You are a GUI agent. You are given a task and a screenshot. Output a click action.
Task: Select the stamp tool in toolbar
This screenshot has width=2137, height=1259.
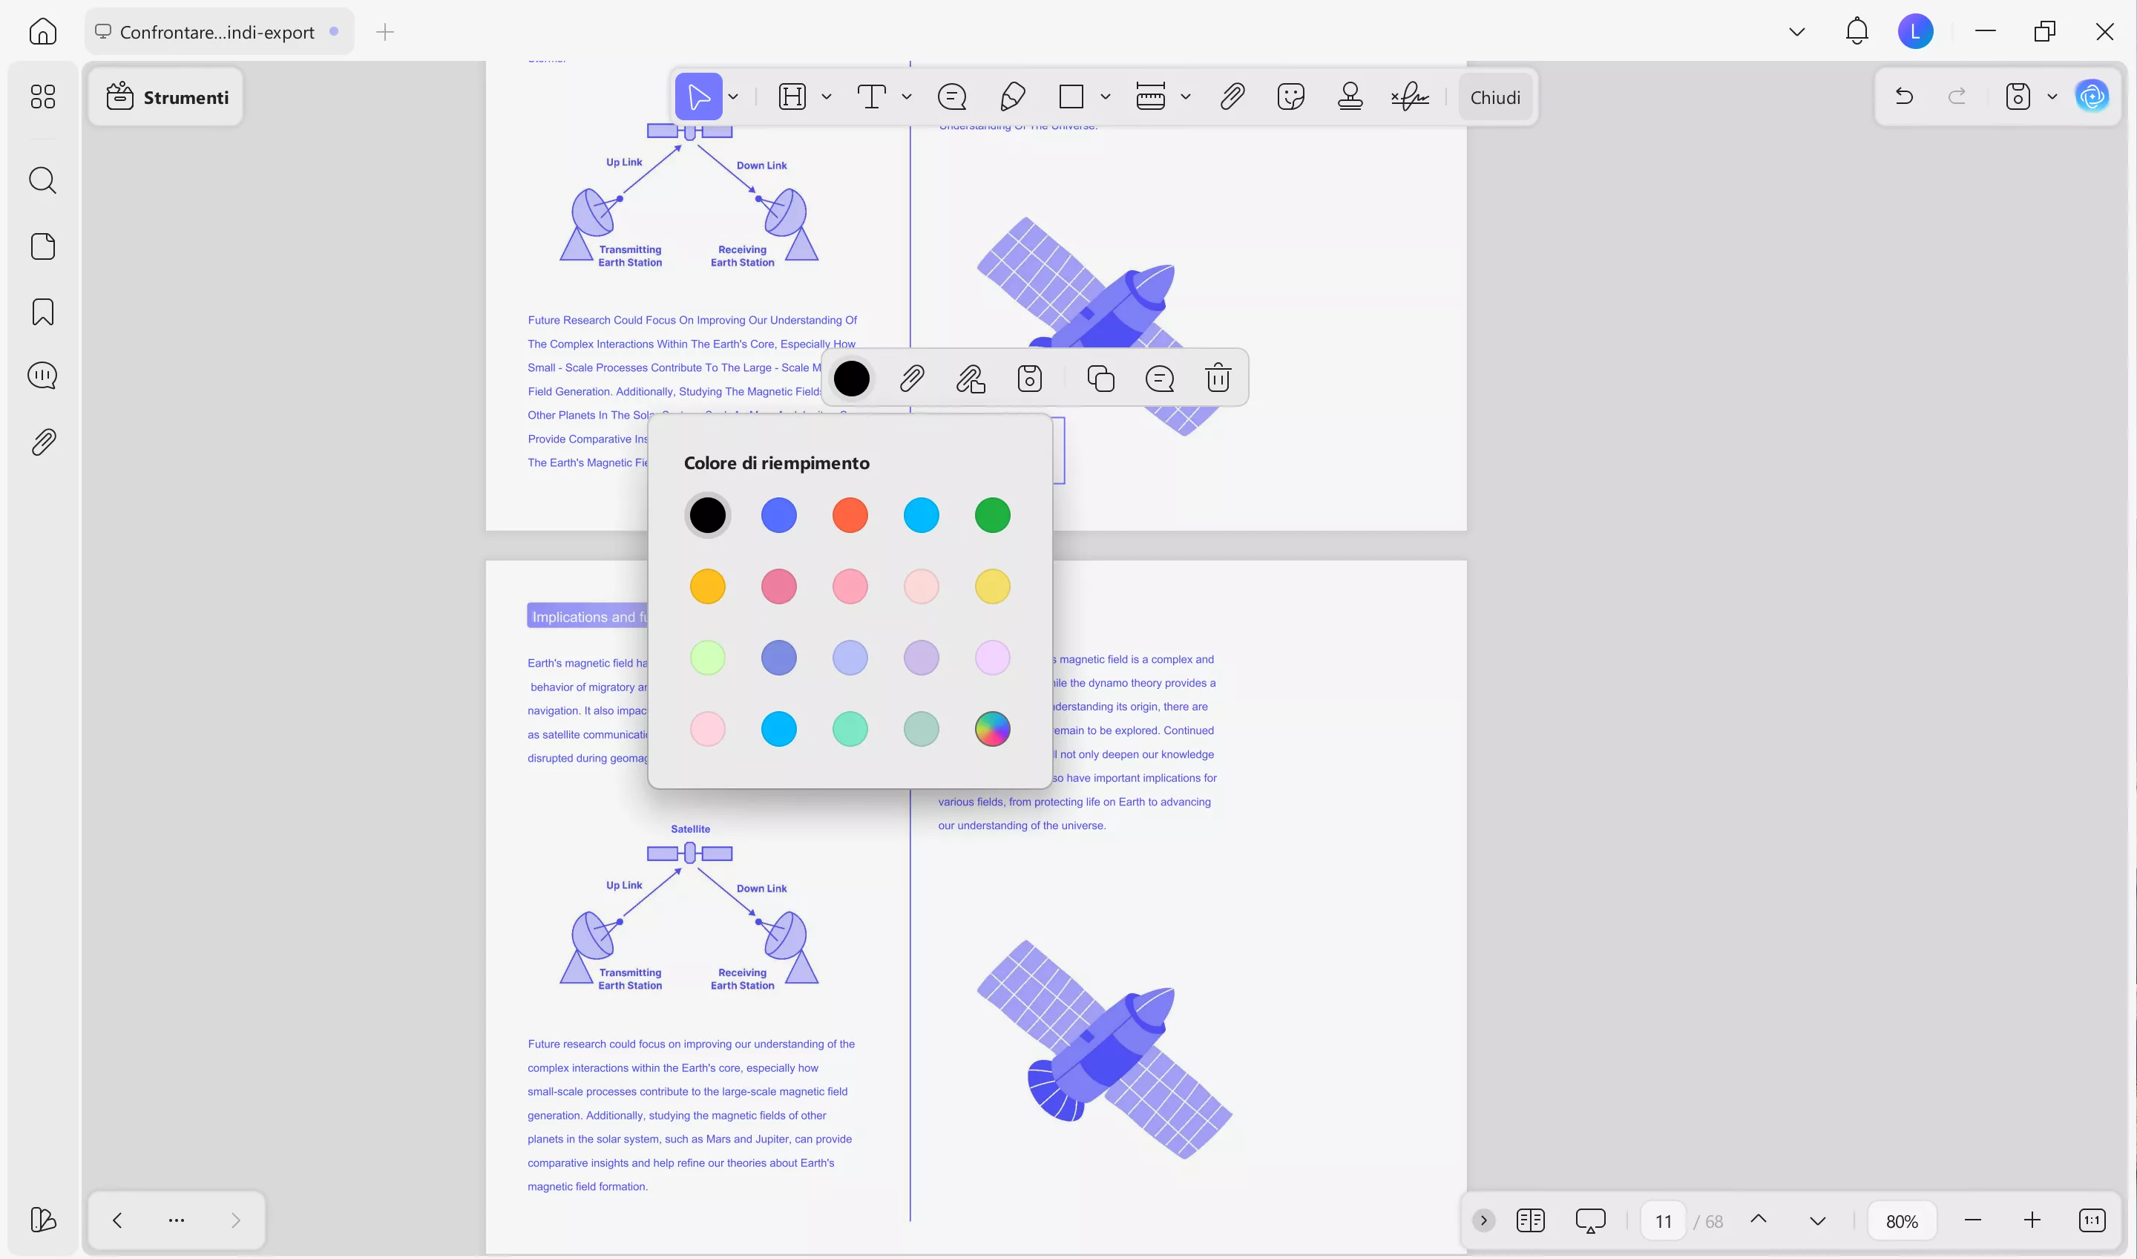coord(1350,97)
